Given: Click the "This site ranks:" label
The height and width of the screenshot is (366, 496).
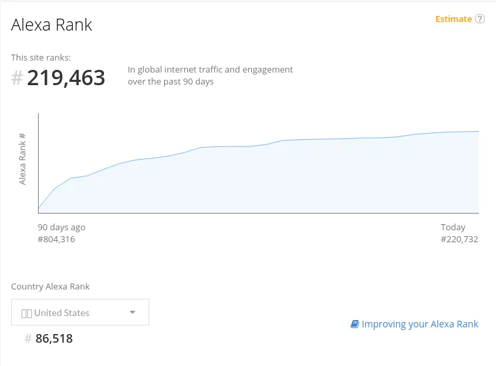Looking at the screenshot, I should coord(41,57).
